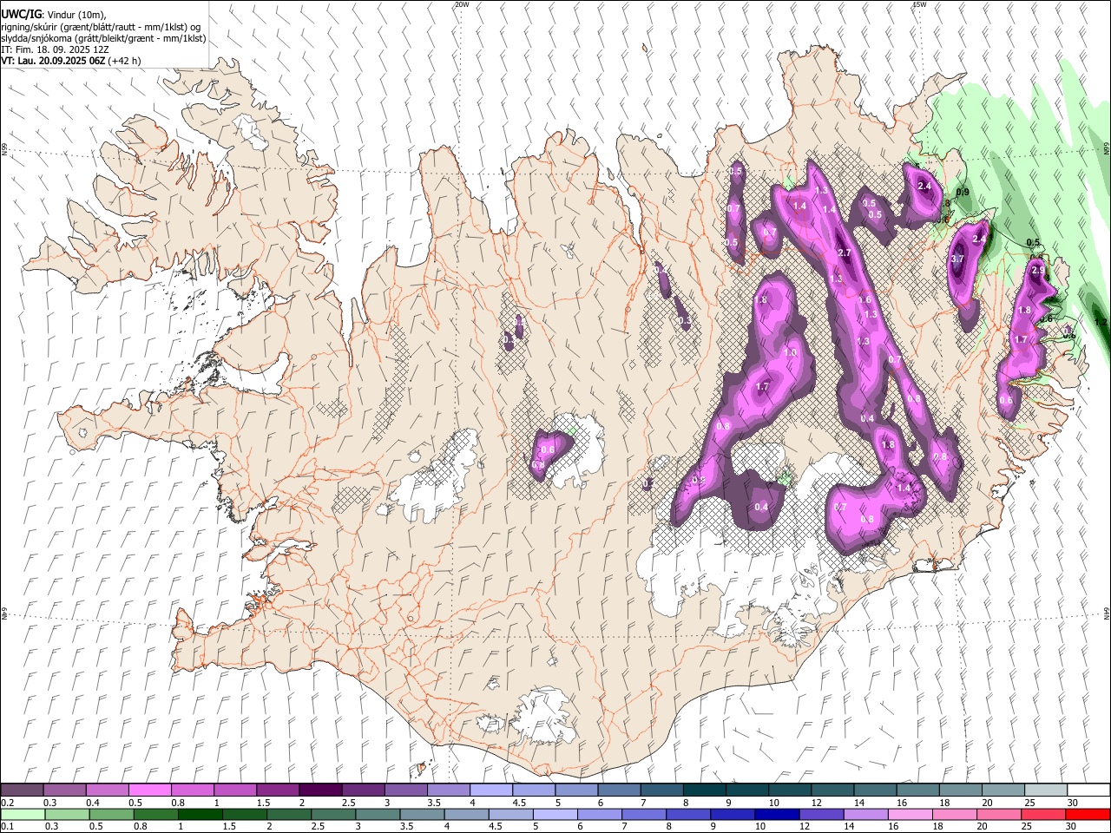Click the 2–2.5 green rain legend swatch

click(x=288, y=814)
